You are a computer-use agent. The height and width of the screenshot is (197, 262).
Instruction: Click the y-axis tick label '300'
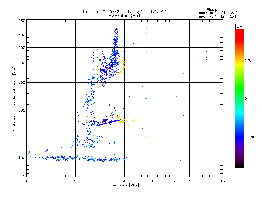click(22, 83)
